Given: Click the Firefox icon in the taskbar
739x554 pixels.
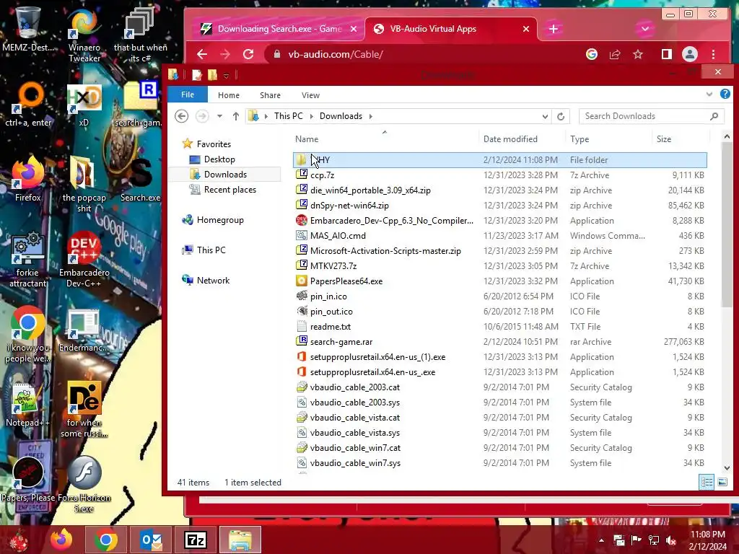Looking at the screenshot, I should click(62, 540).
